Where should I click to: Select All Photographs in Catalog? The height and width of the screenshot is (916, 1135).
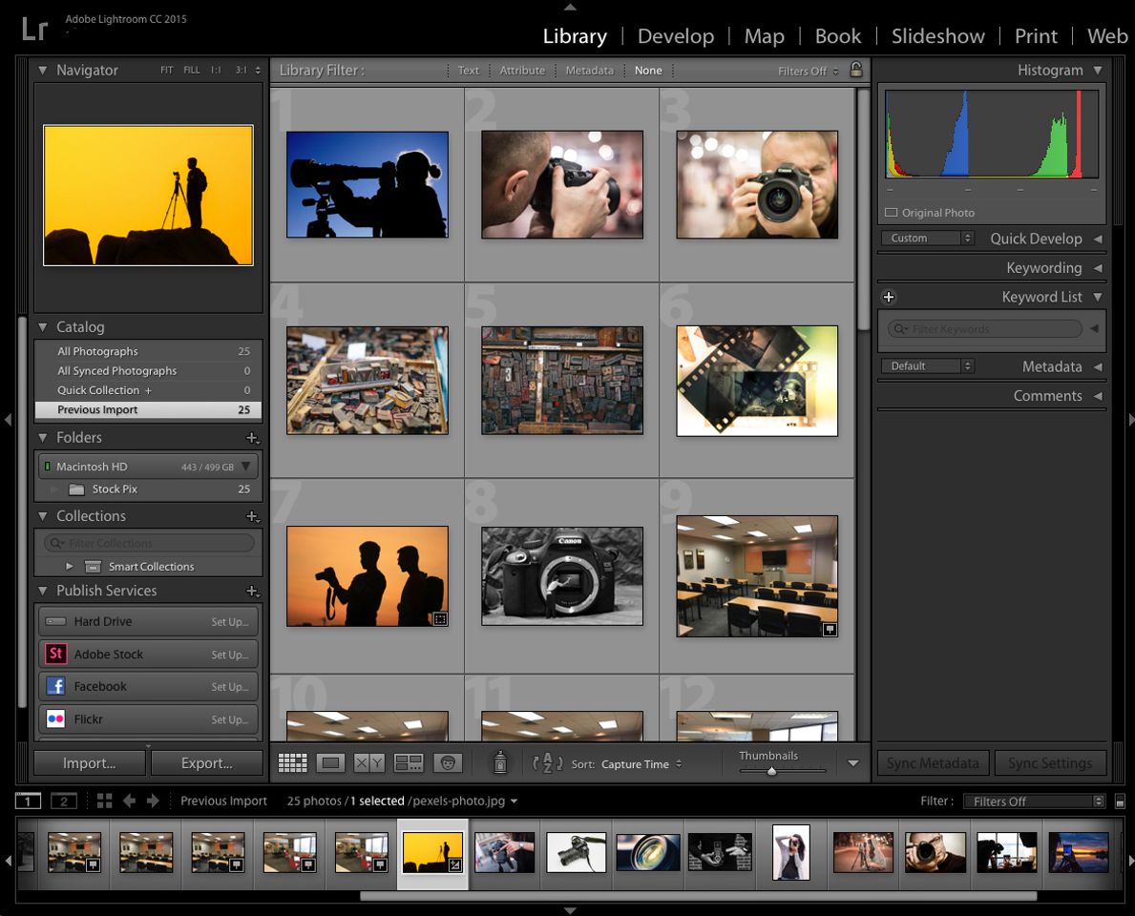tap(148, 352)
